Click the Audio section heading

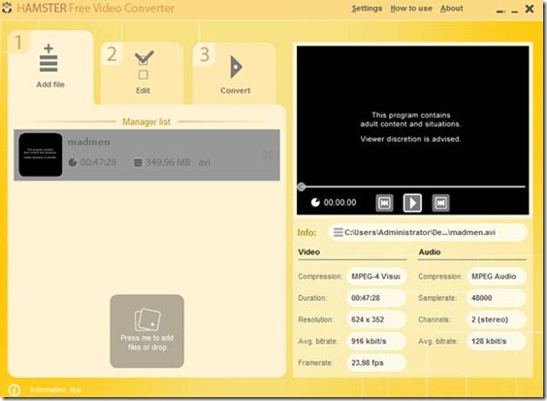tap(430, 251)
